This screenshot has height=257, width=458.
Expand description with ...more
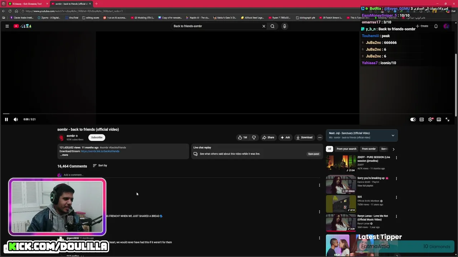pos(64,155)
